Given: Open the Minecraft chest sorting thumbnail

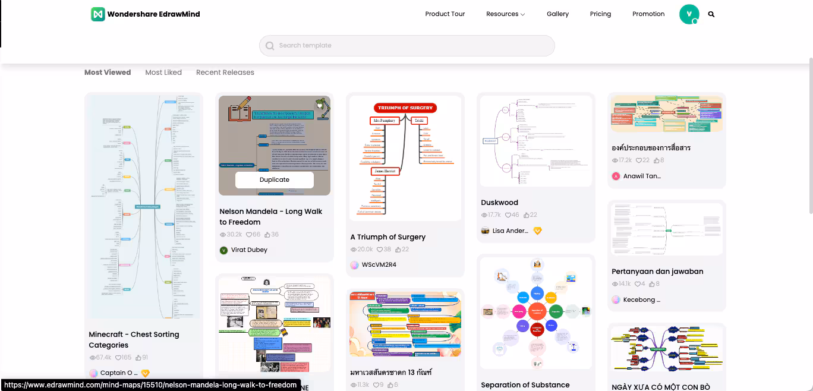Looking at the screenshot, I should (x=144, y=207).
